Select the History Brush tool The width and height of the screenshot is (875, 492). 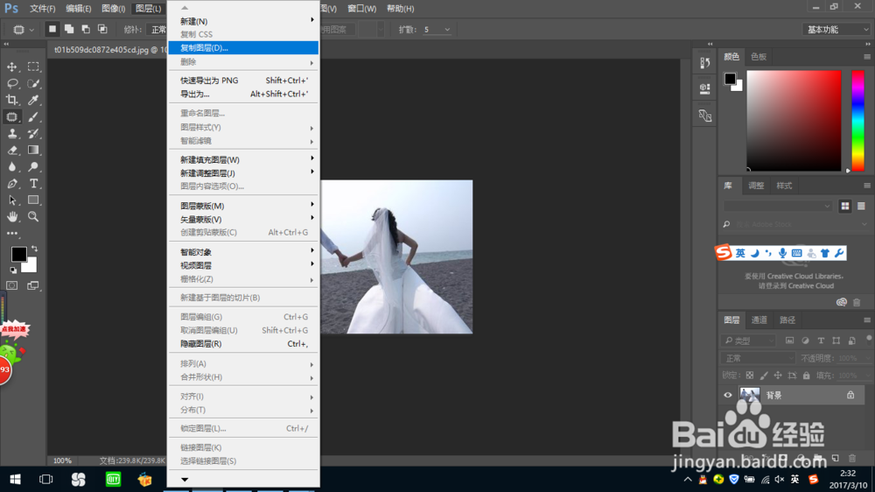click(33, 133)
